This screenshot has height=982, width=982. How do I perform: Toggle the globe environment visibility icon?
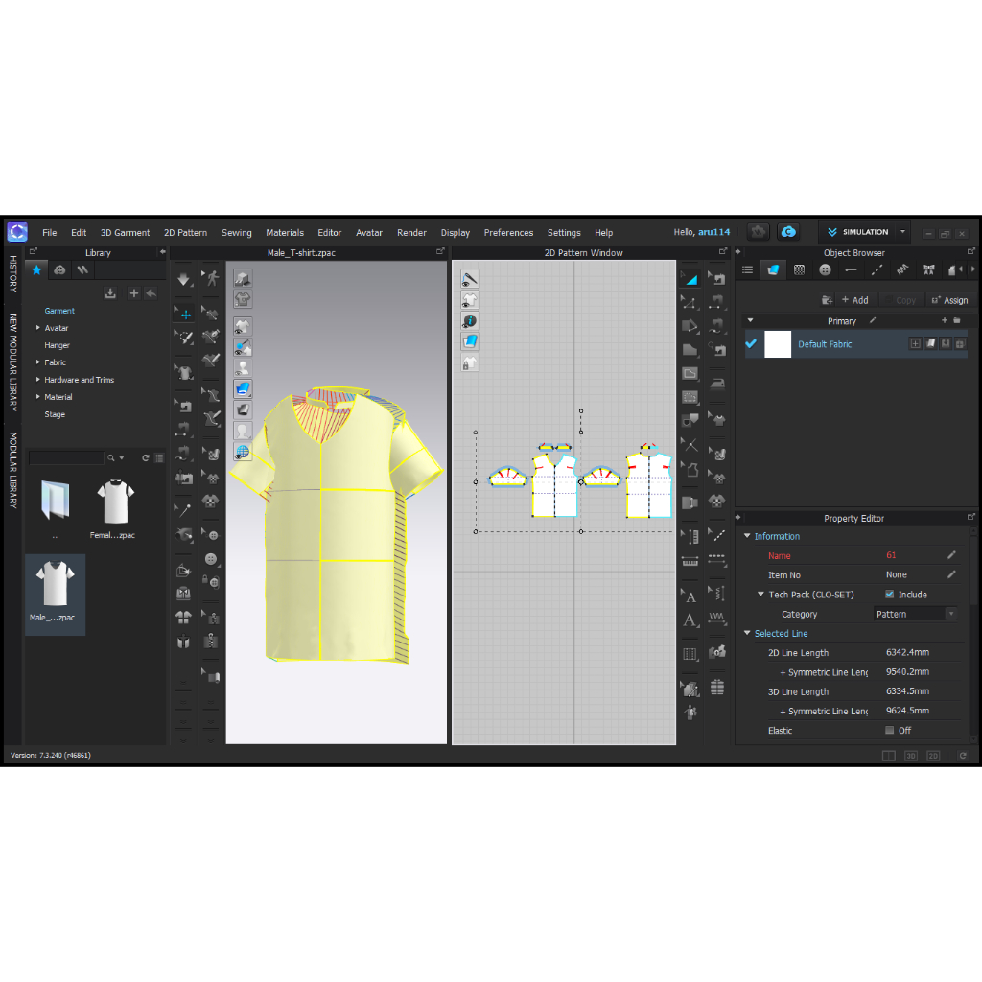point(243,451)
